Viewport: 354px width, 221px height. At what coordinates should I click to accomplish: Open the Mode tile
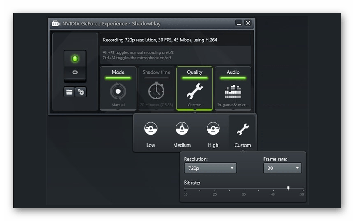(x=118, y=88)
